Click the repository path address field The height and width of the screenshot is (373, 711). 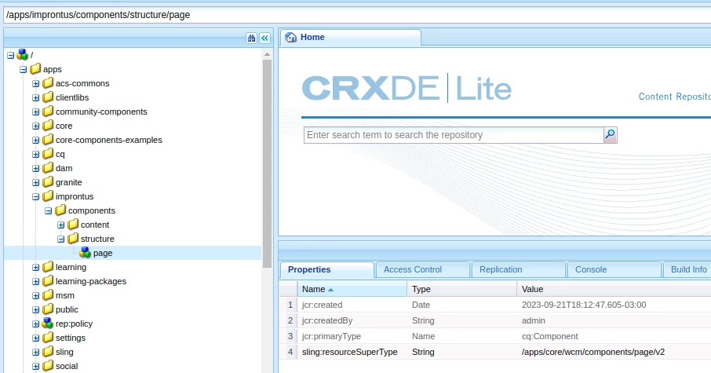pos(357,15)
